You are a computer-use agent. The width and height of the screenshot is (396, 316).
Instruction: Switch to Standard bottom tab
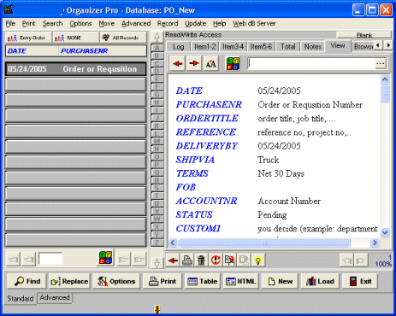(21, 298)
